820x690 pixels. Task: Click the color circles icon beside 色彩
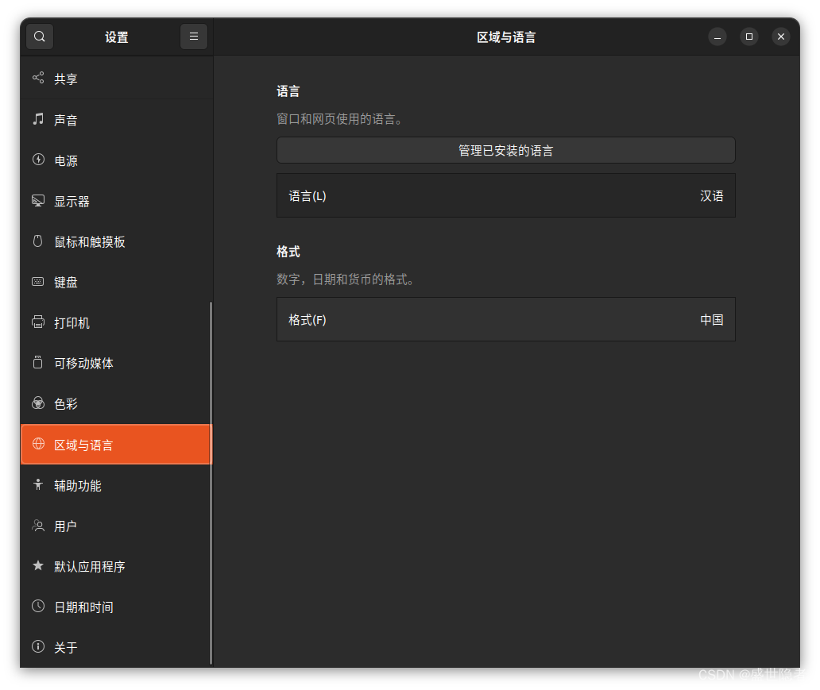tap(38, 403)
